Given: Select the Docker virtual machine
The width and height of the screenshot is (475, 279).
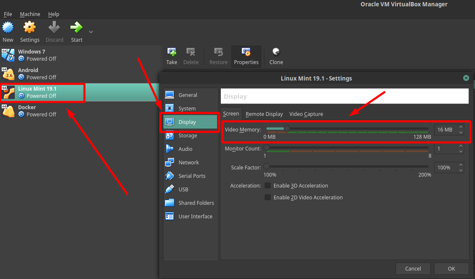Looking at the screenshot, I should (x=80, y=111).
